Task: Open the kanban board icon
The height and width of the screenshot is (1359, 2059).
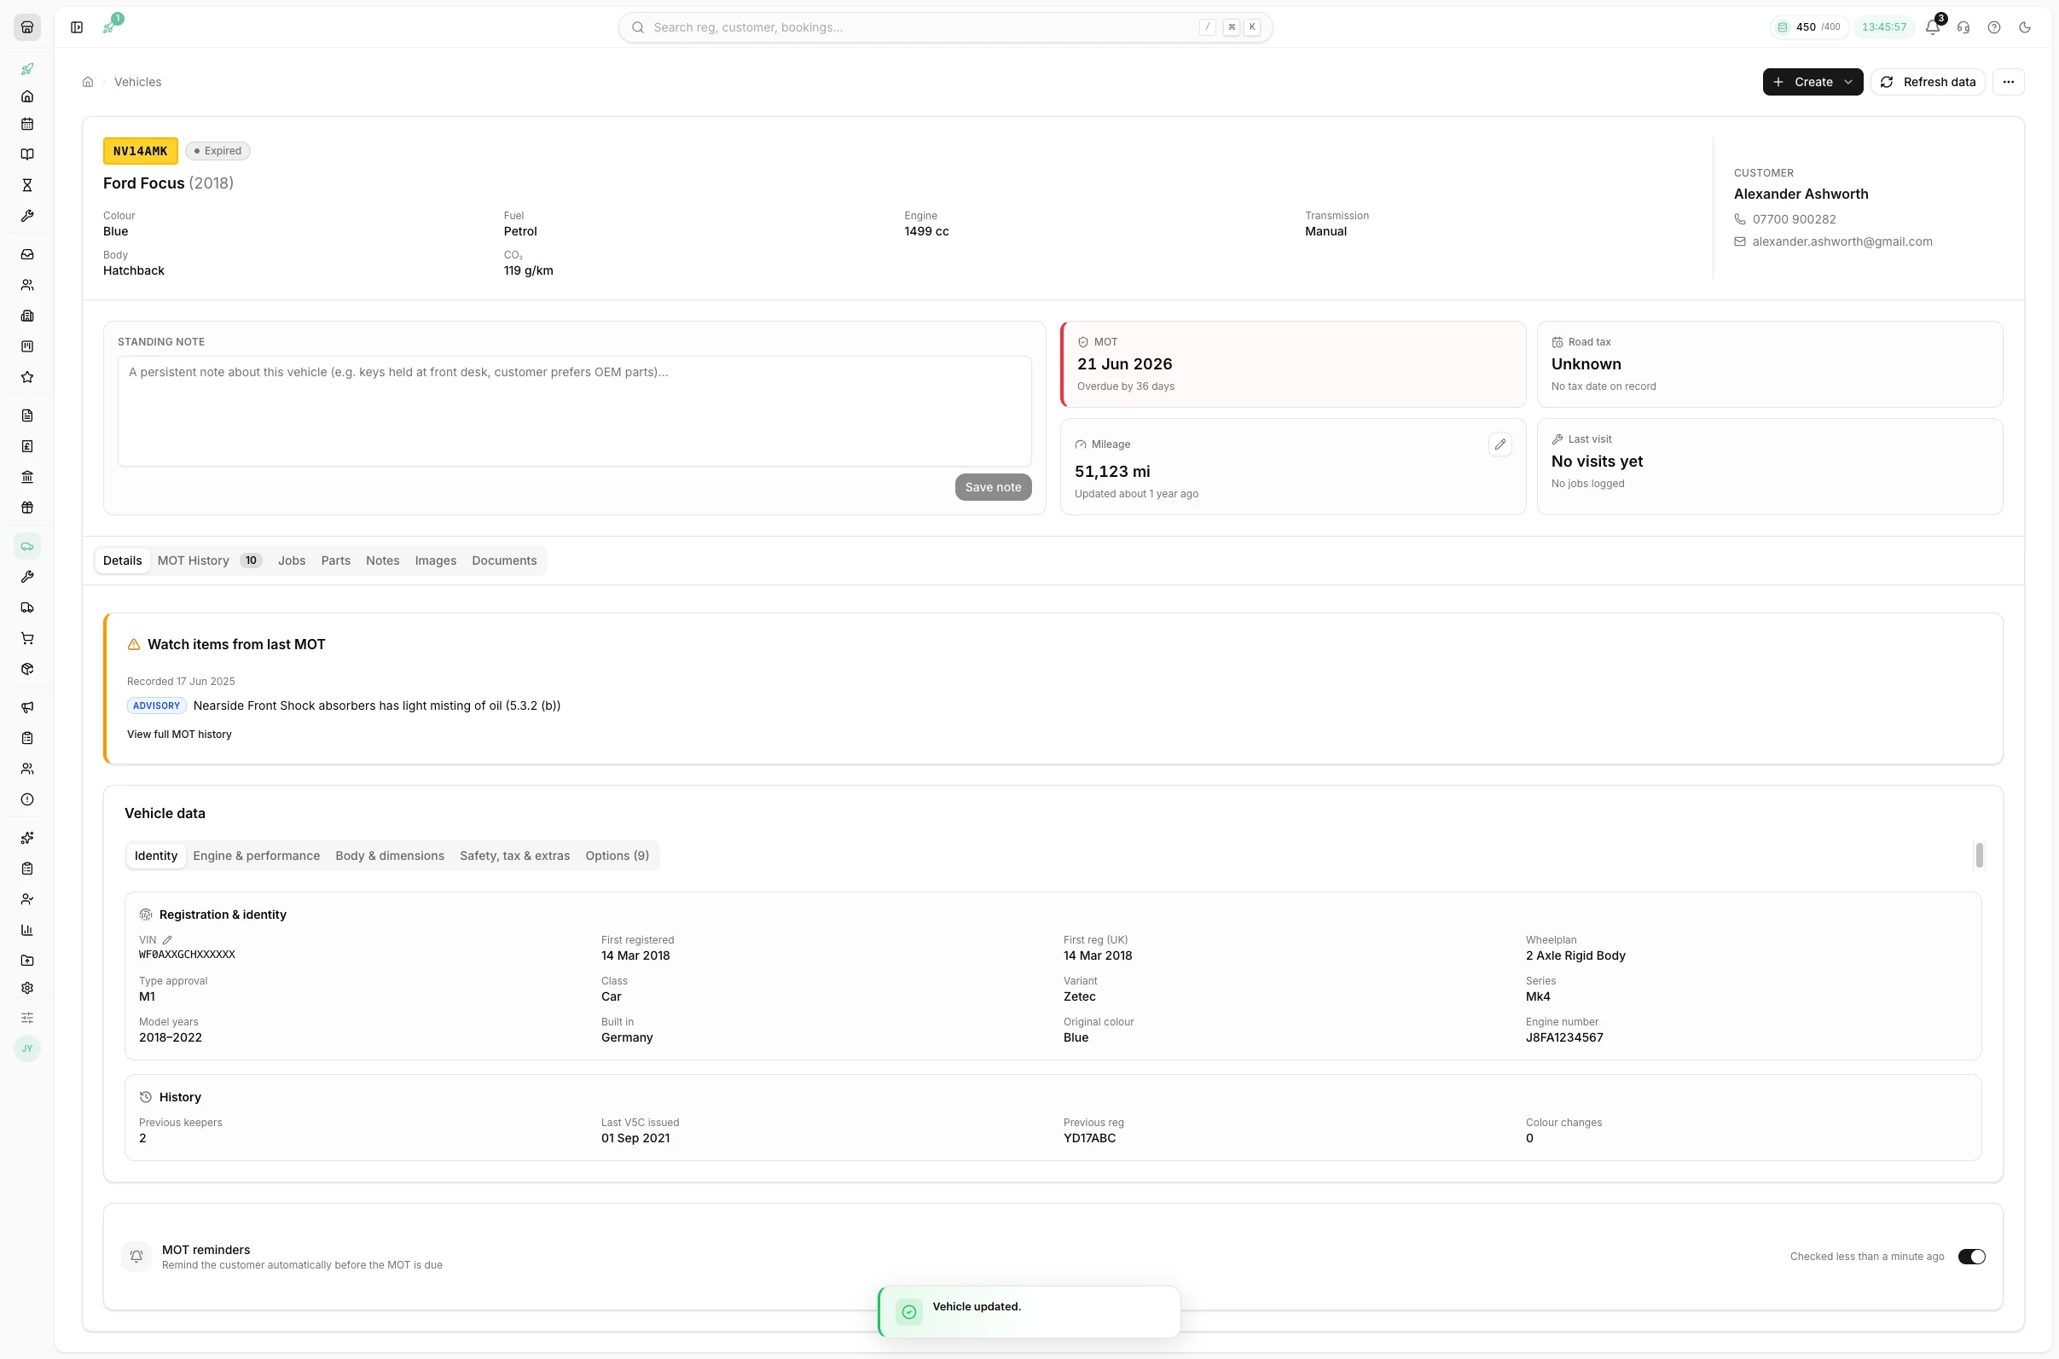Action: 26,346
